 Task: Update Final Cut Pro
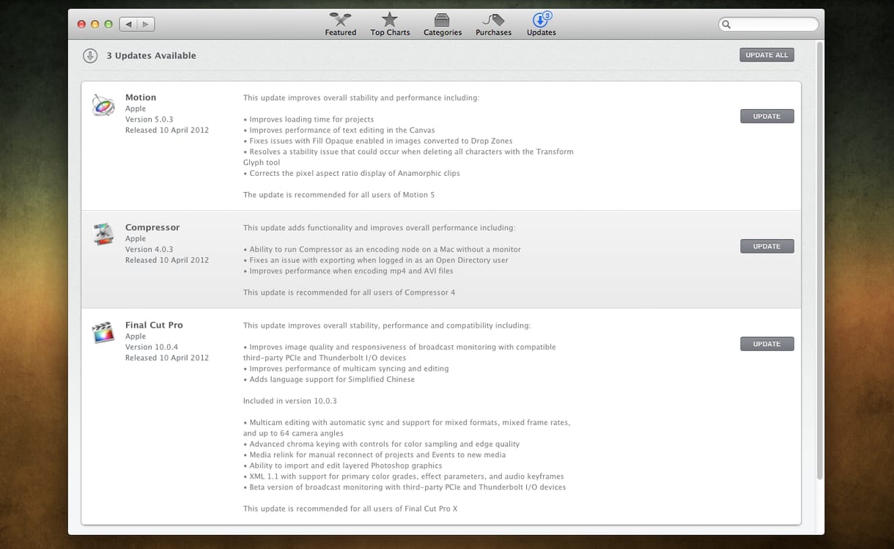coord(767,344)
